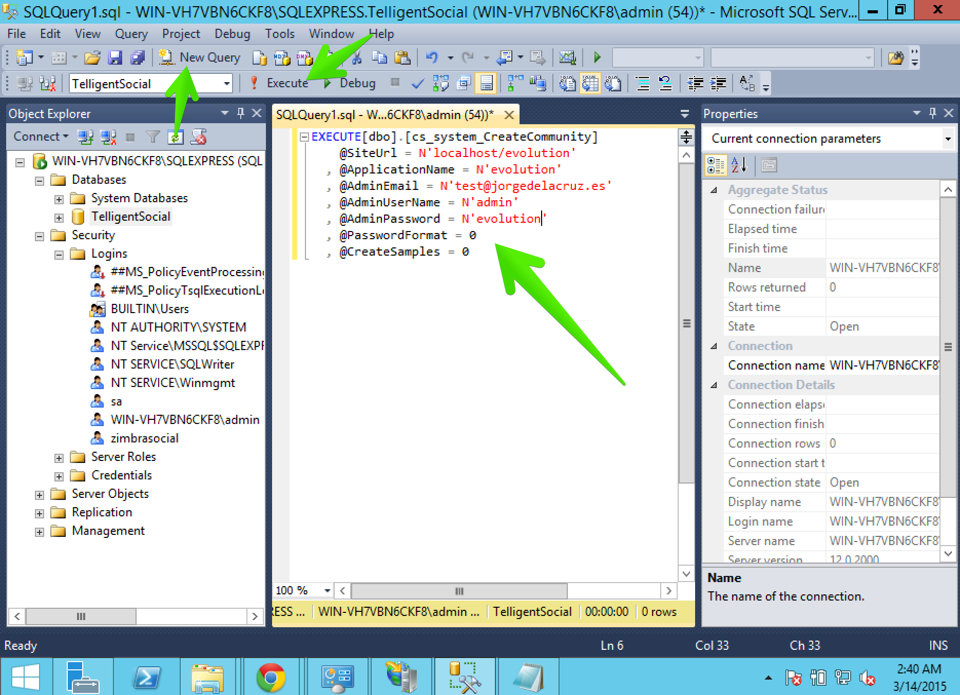Open Windows PowerShell from the taskbar
The image size is (960, 695).
click(x=146, y=677)
